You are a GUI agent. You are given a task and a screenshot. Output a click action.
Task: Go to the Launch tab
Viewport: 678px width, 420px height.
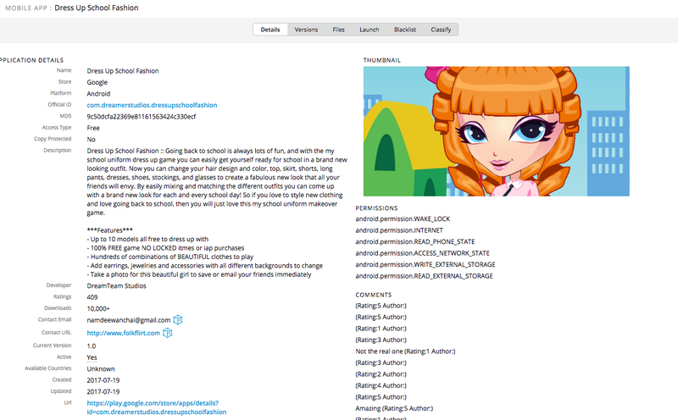coord(370,30)
